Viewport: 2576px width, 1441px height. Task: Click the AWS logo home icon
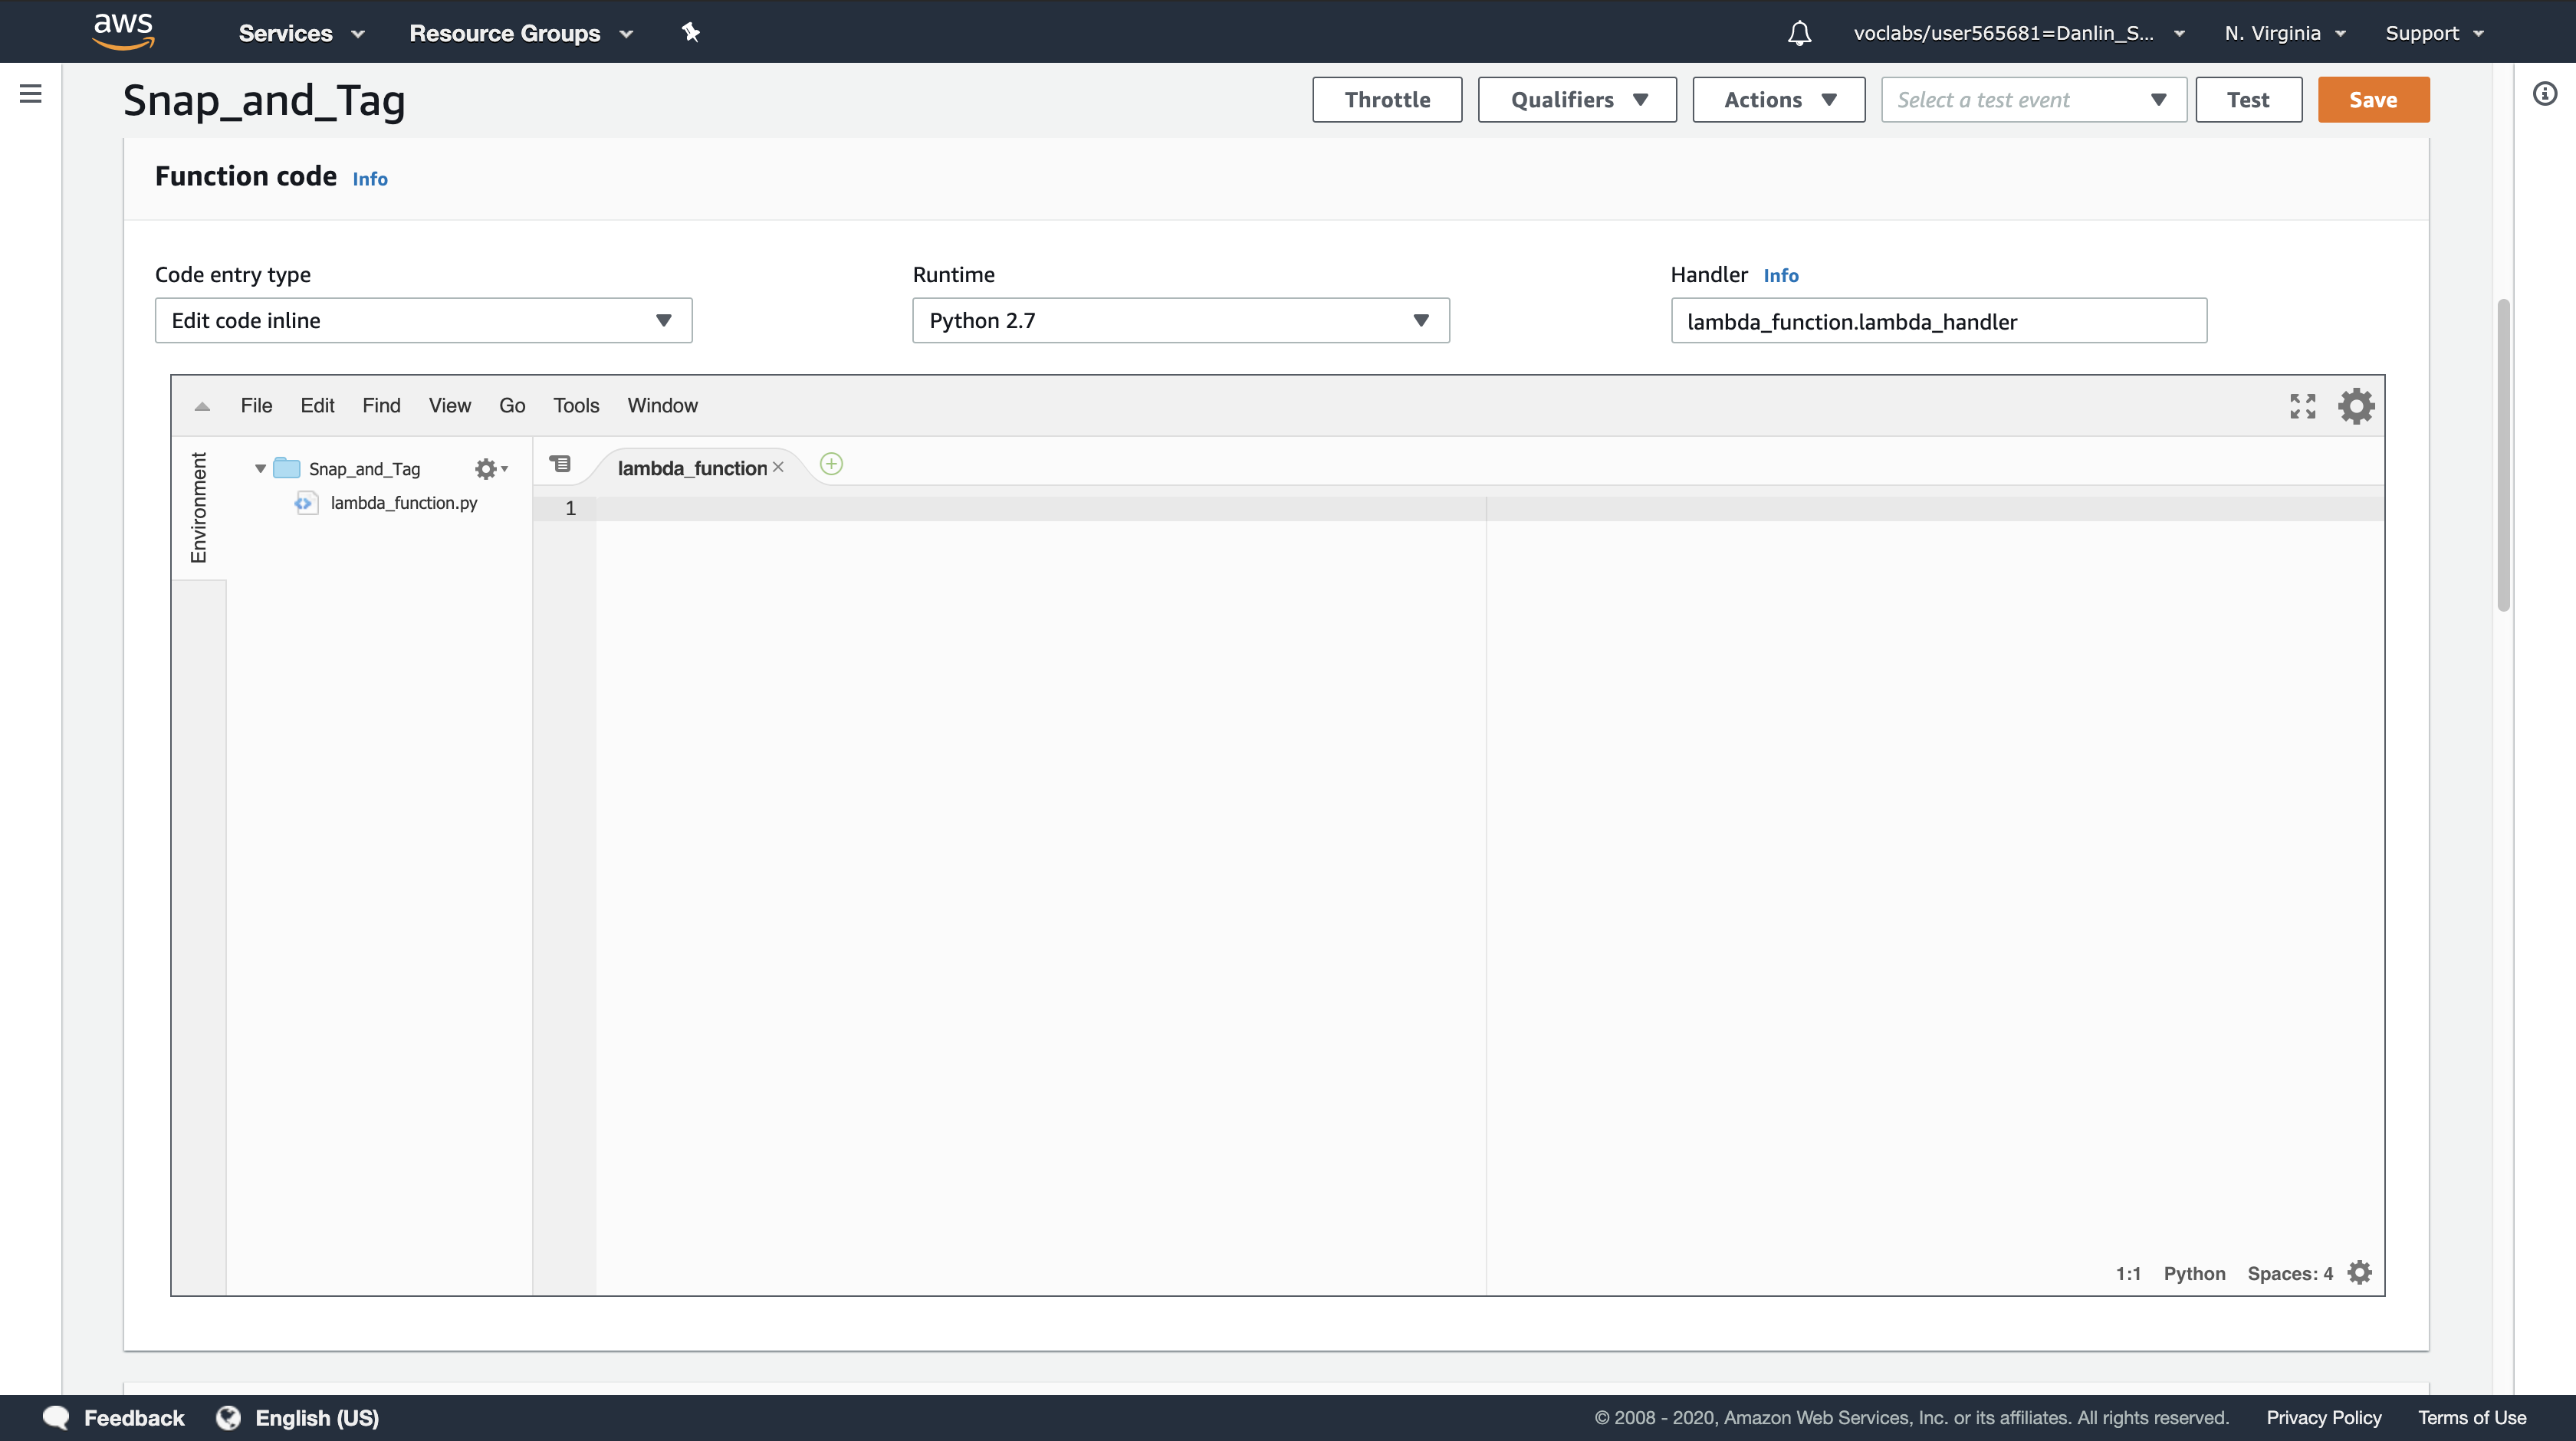click(123, 31)
